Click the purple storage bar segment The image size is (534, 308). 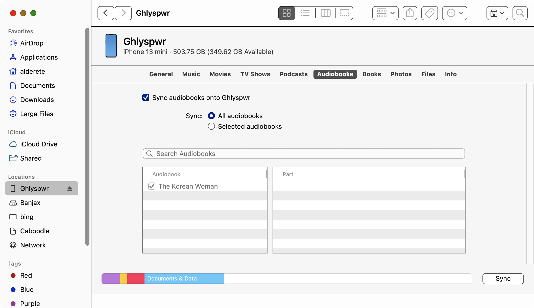(111, 278)
